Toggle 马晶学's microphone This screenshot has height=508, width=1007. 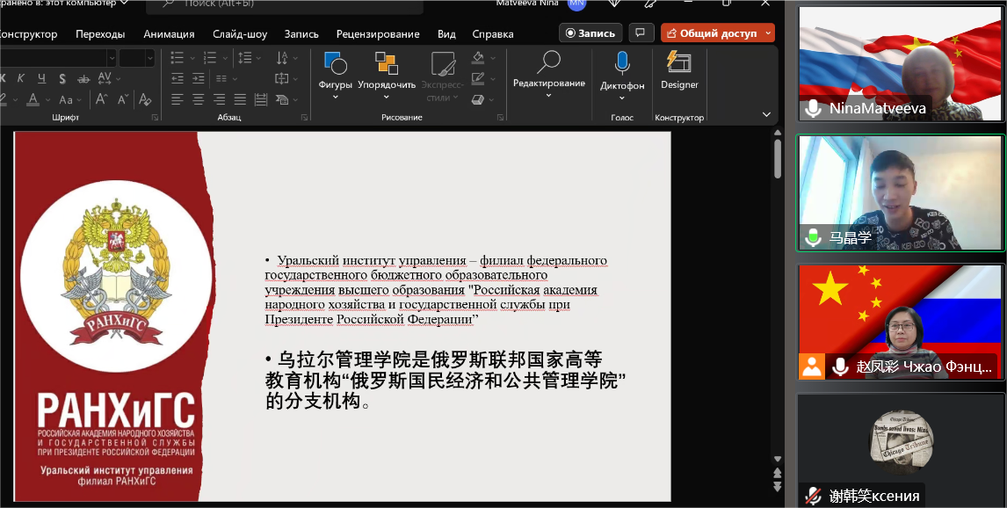[813, 237]
